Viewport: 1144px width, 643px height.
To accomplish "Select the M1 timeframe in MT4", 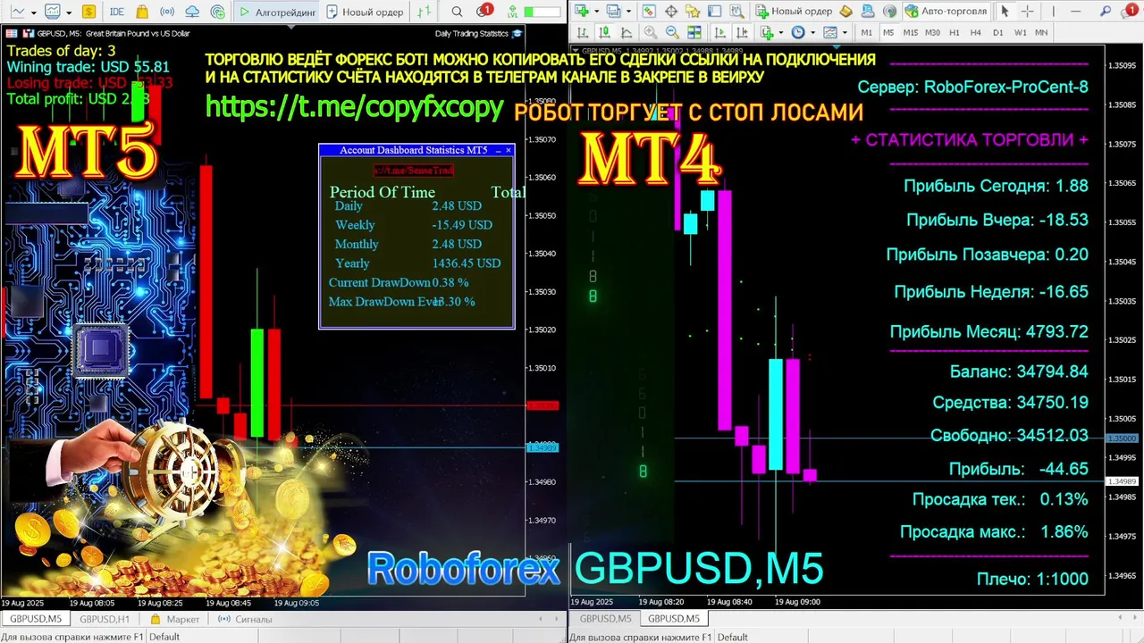I will point(866,32).
